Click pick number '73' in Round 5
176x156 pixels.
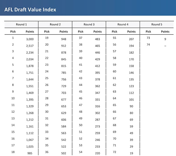(x=148, y=38)
